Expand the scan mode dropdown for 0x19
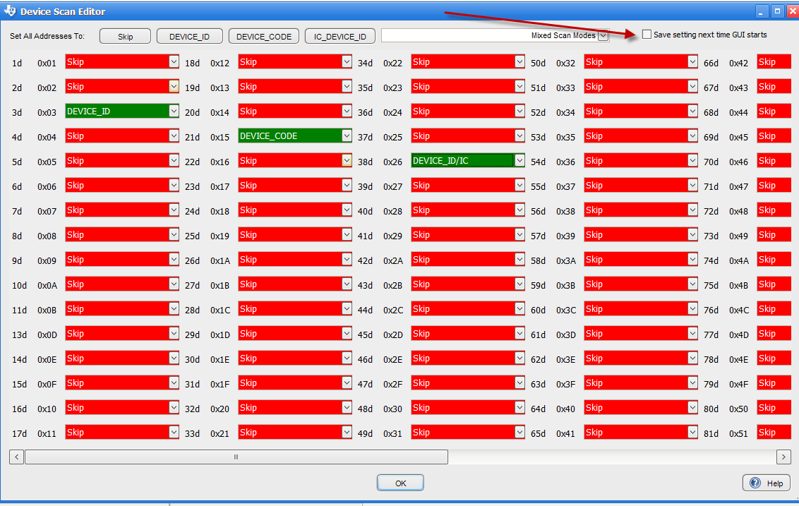Image resolution: width=799 pixels, height=506 pixels. click(347, 234)
